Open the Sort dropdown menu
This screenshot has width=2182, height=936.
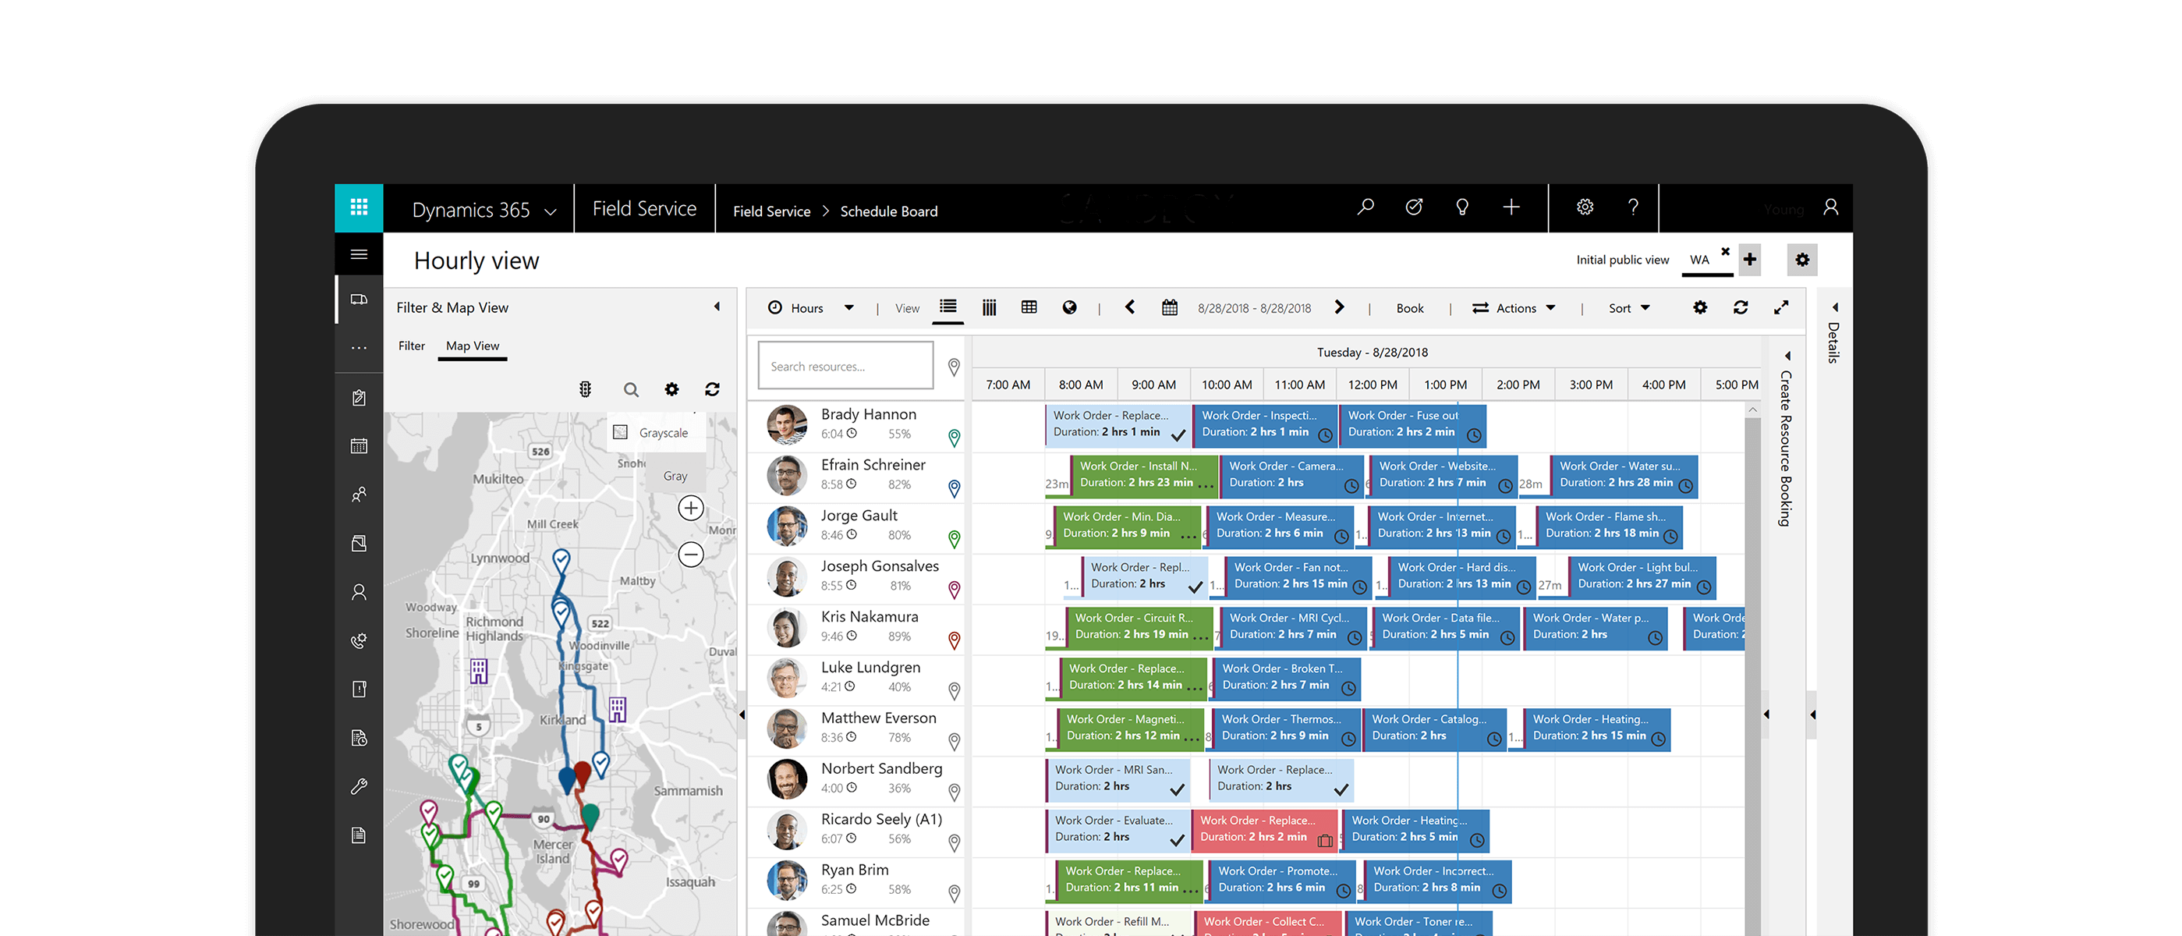coord(1629,308)
